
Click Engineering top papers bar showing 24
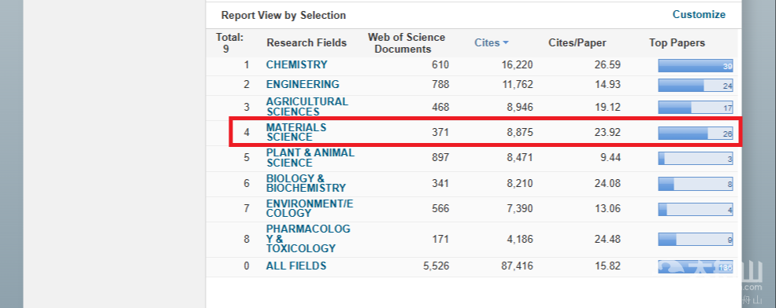[x=696, y=86]
